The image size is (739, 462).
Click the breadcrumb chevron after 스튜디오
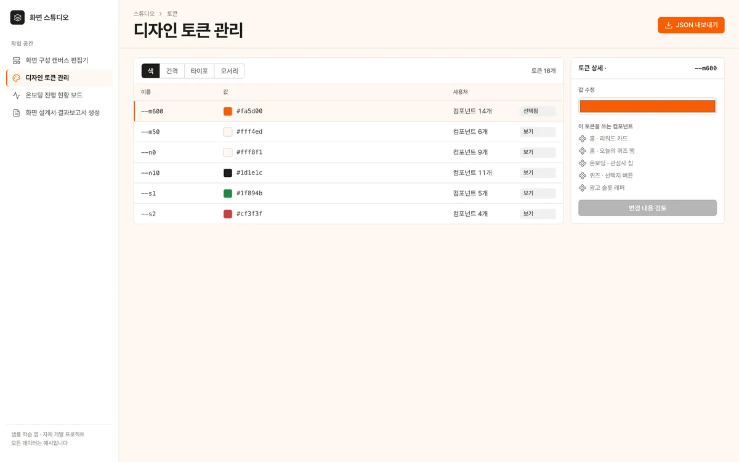coord(161,14)
